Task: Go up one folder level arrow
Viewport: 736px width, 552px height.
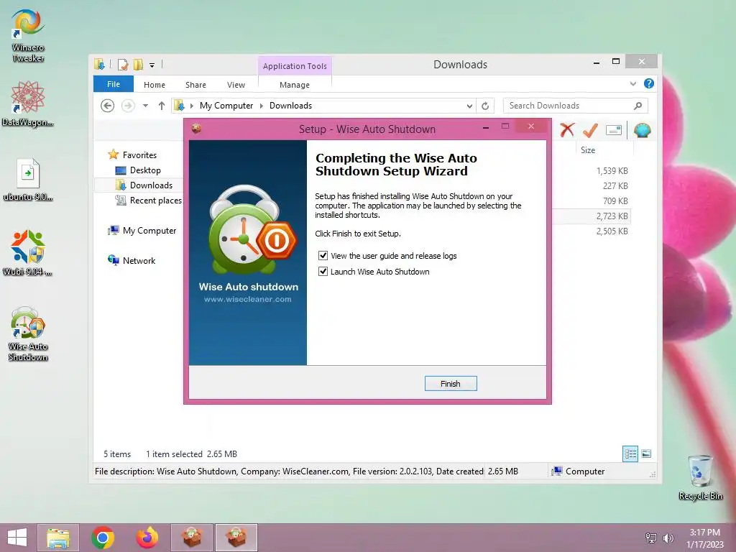Action: point(162,106)
